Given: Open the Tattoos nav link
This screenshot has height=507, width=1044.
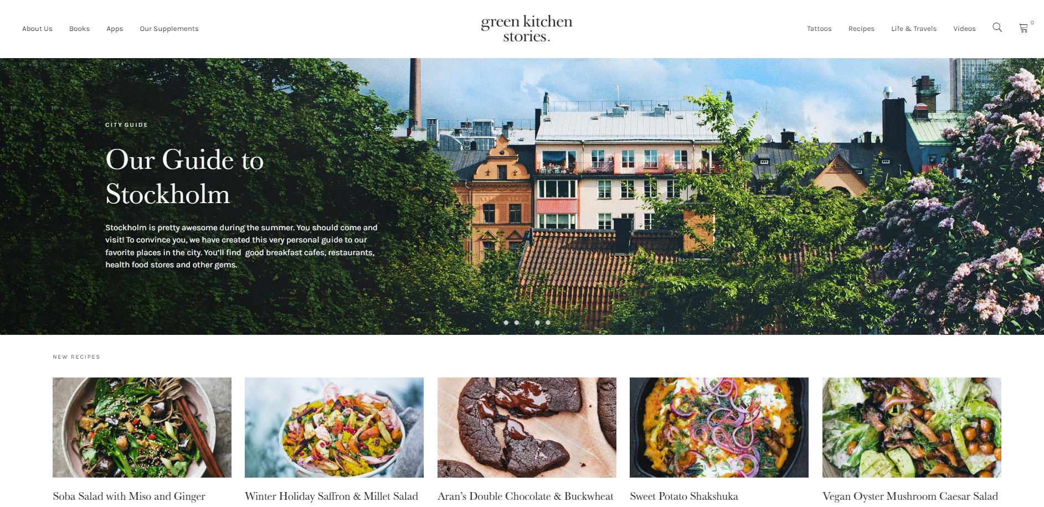Looking at the screenshot, I should pyautogui.click(x=819, y=29).
